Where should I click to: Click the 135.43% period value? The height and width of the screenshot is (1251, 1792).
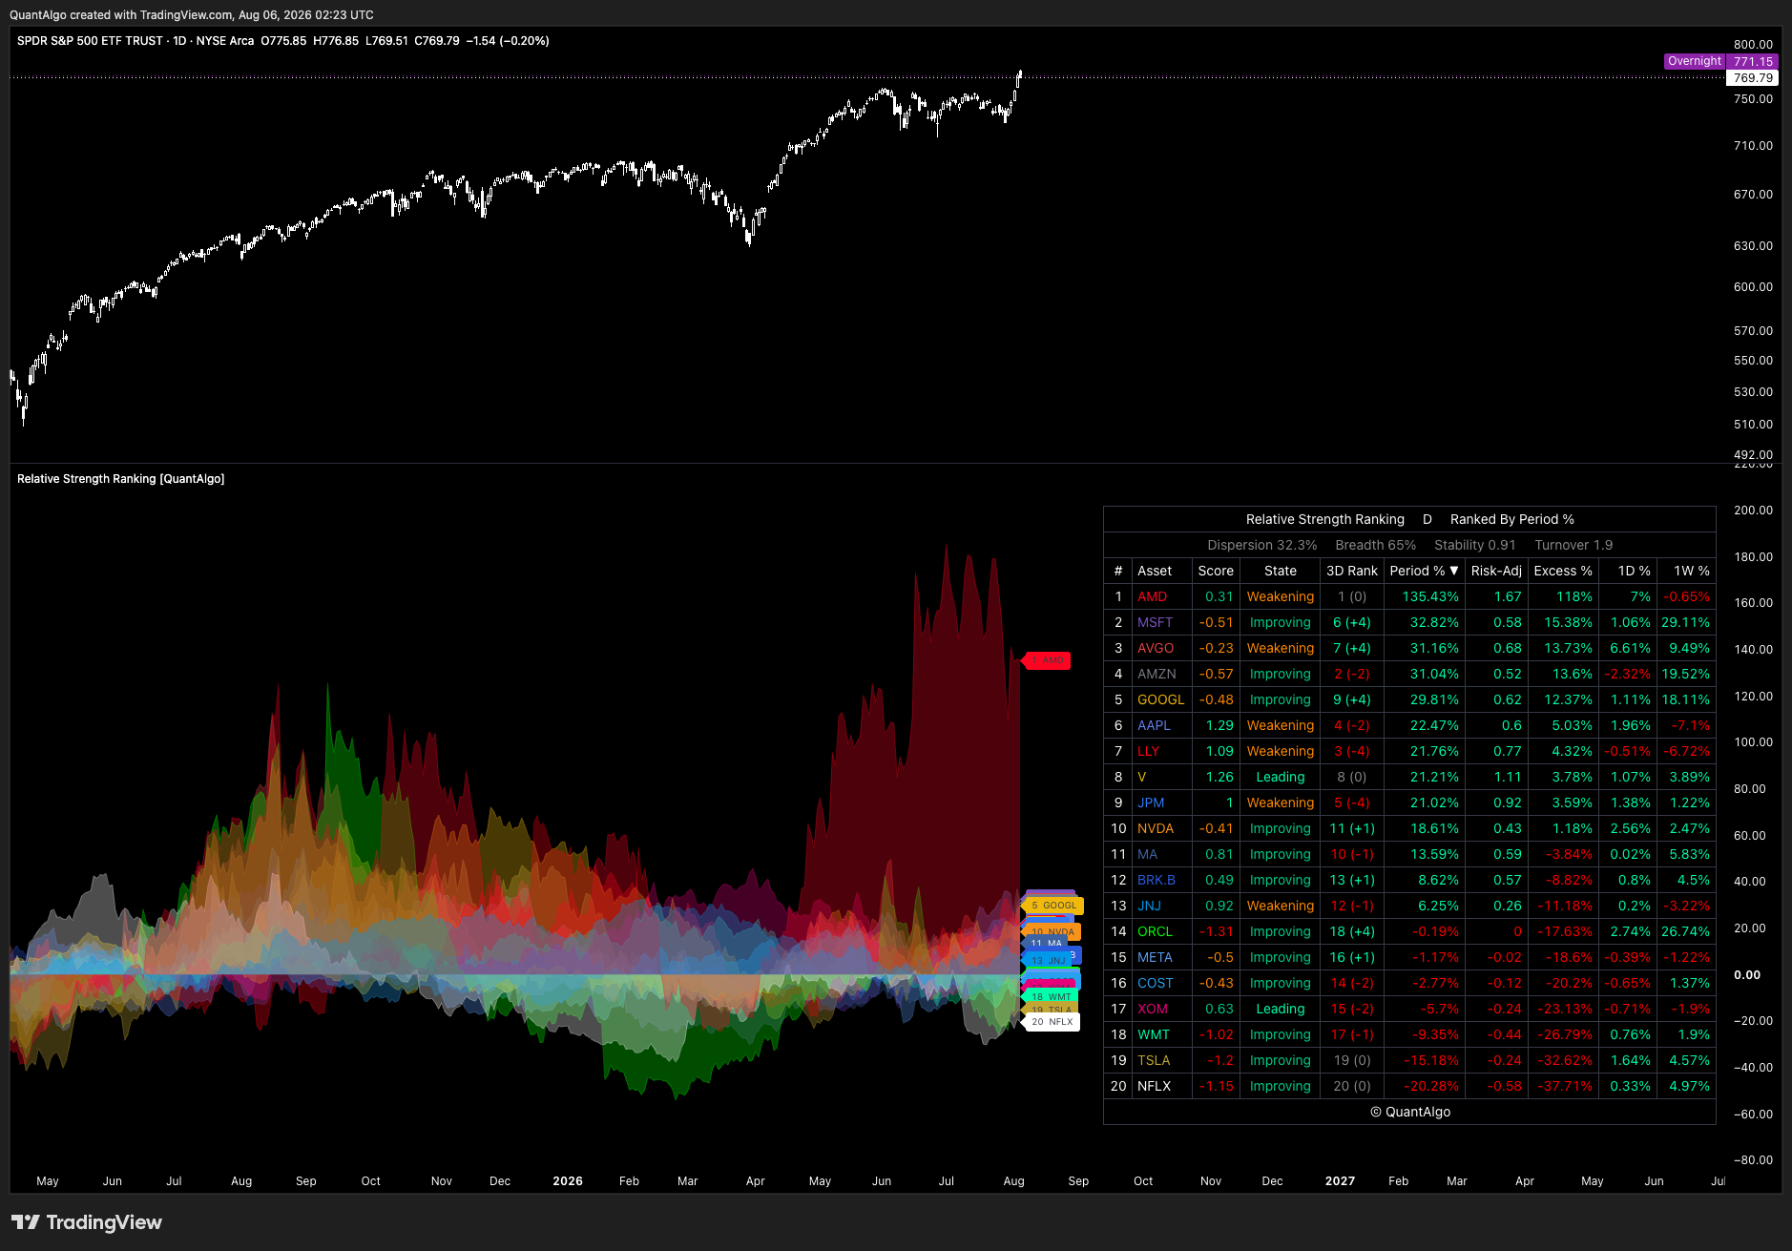click(1429, 596)
